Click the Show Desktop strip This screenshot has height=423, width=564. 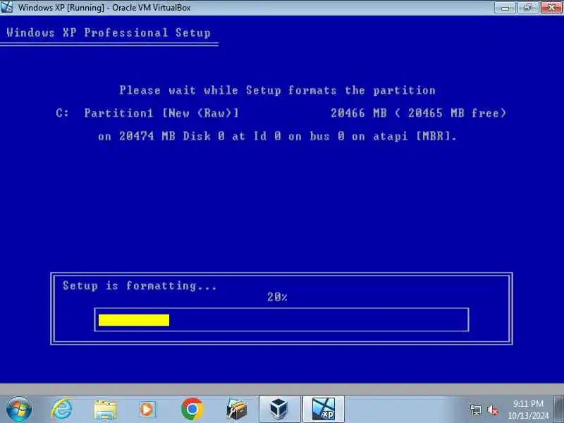(x=559, y=410)
